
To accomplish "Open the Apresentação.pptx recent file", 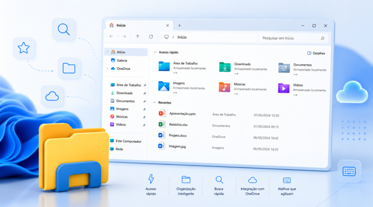I will click(182, 114).
